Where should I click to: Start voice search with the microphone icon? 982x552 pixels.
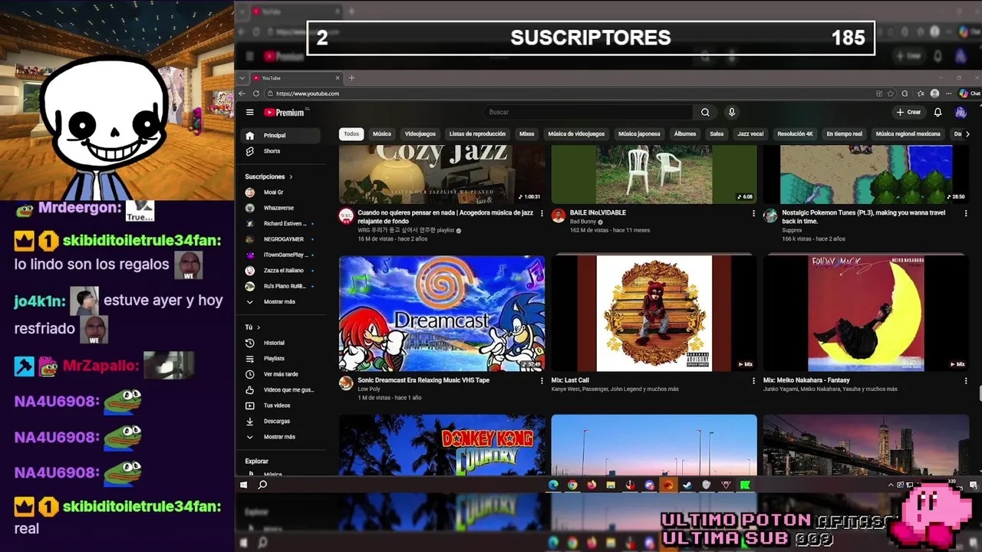(x=732, y=112)
